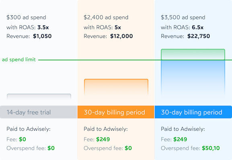Viewport: 232px width, 160px height.
Task: Click the ROAS 6.5x value
Action: pos(197,27)
